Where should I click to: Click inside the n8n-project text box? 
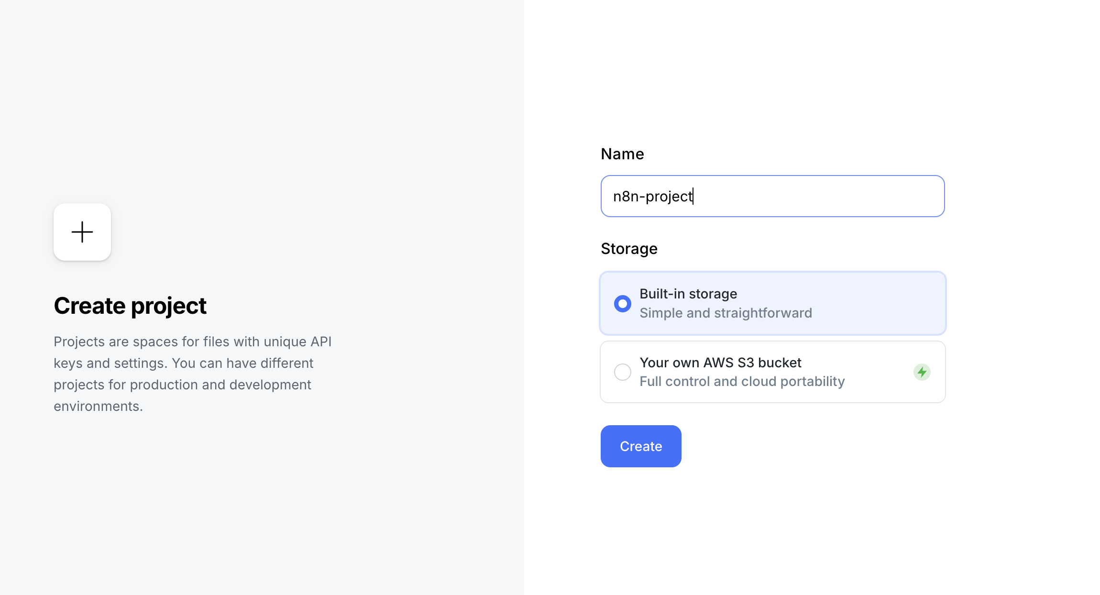tap(772, 196)
